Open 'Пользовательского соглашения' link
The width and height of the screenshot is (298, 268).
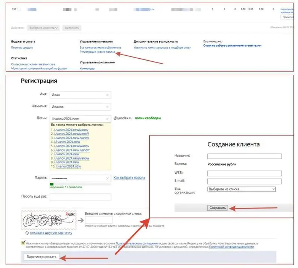[137, 243]
